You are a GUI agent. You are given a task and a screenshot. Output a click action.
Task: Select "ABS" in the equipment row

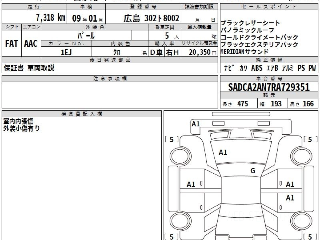click(257, 68)
